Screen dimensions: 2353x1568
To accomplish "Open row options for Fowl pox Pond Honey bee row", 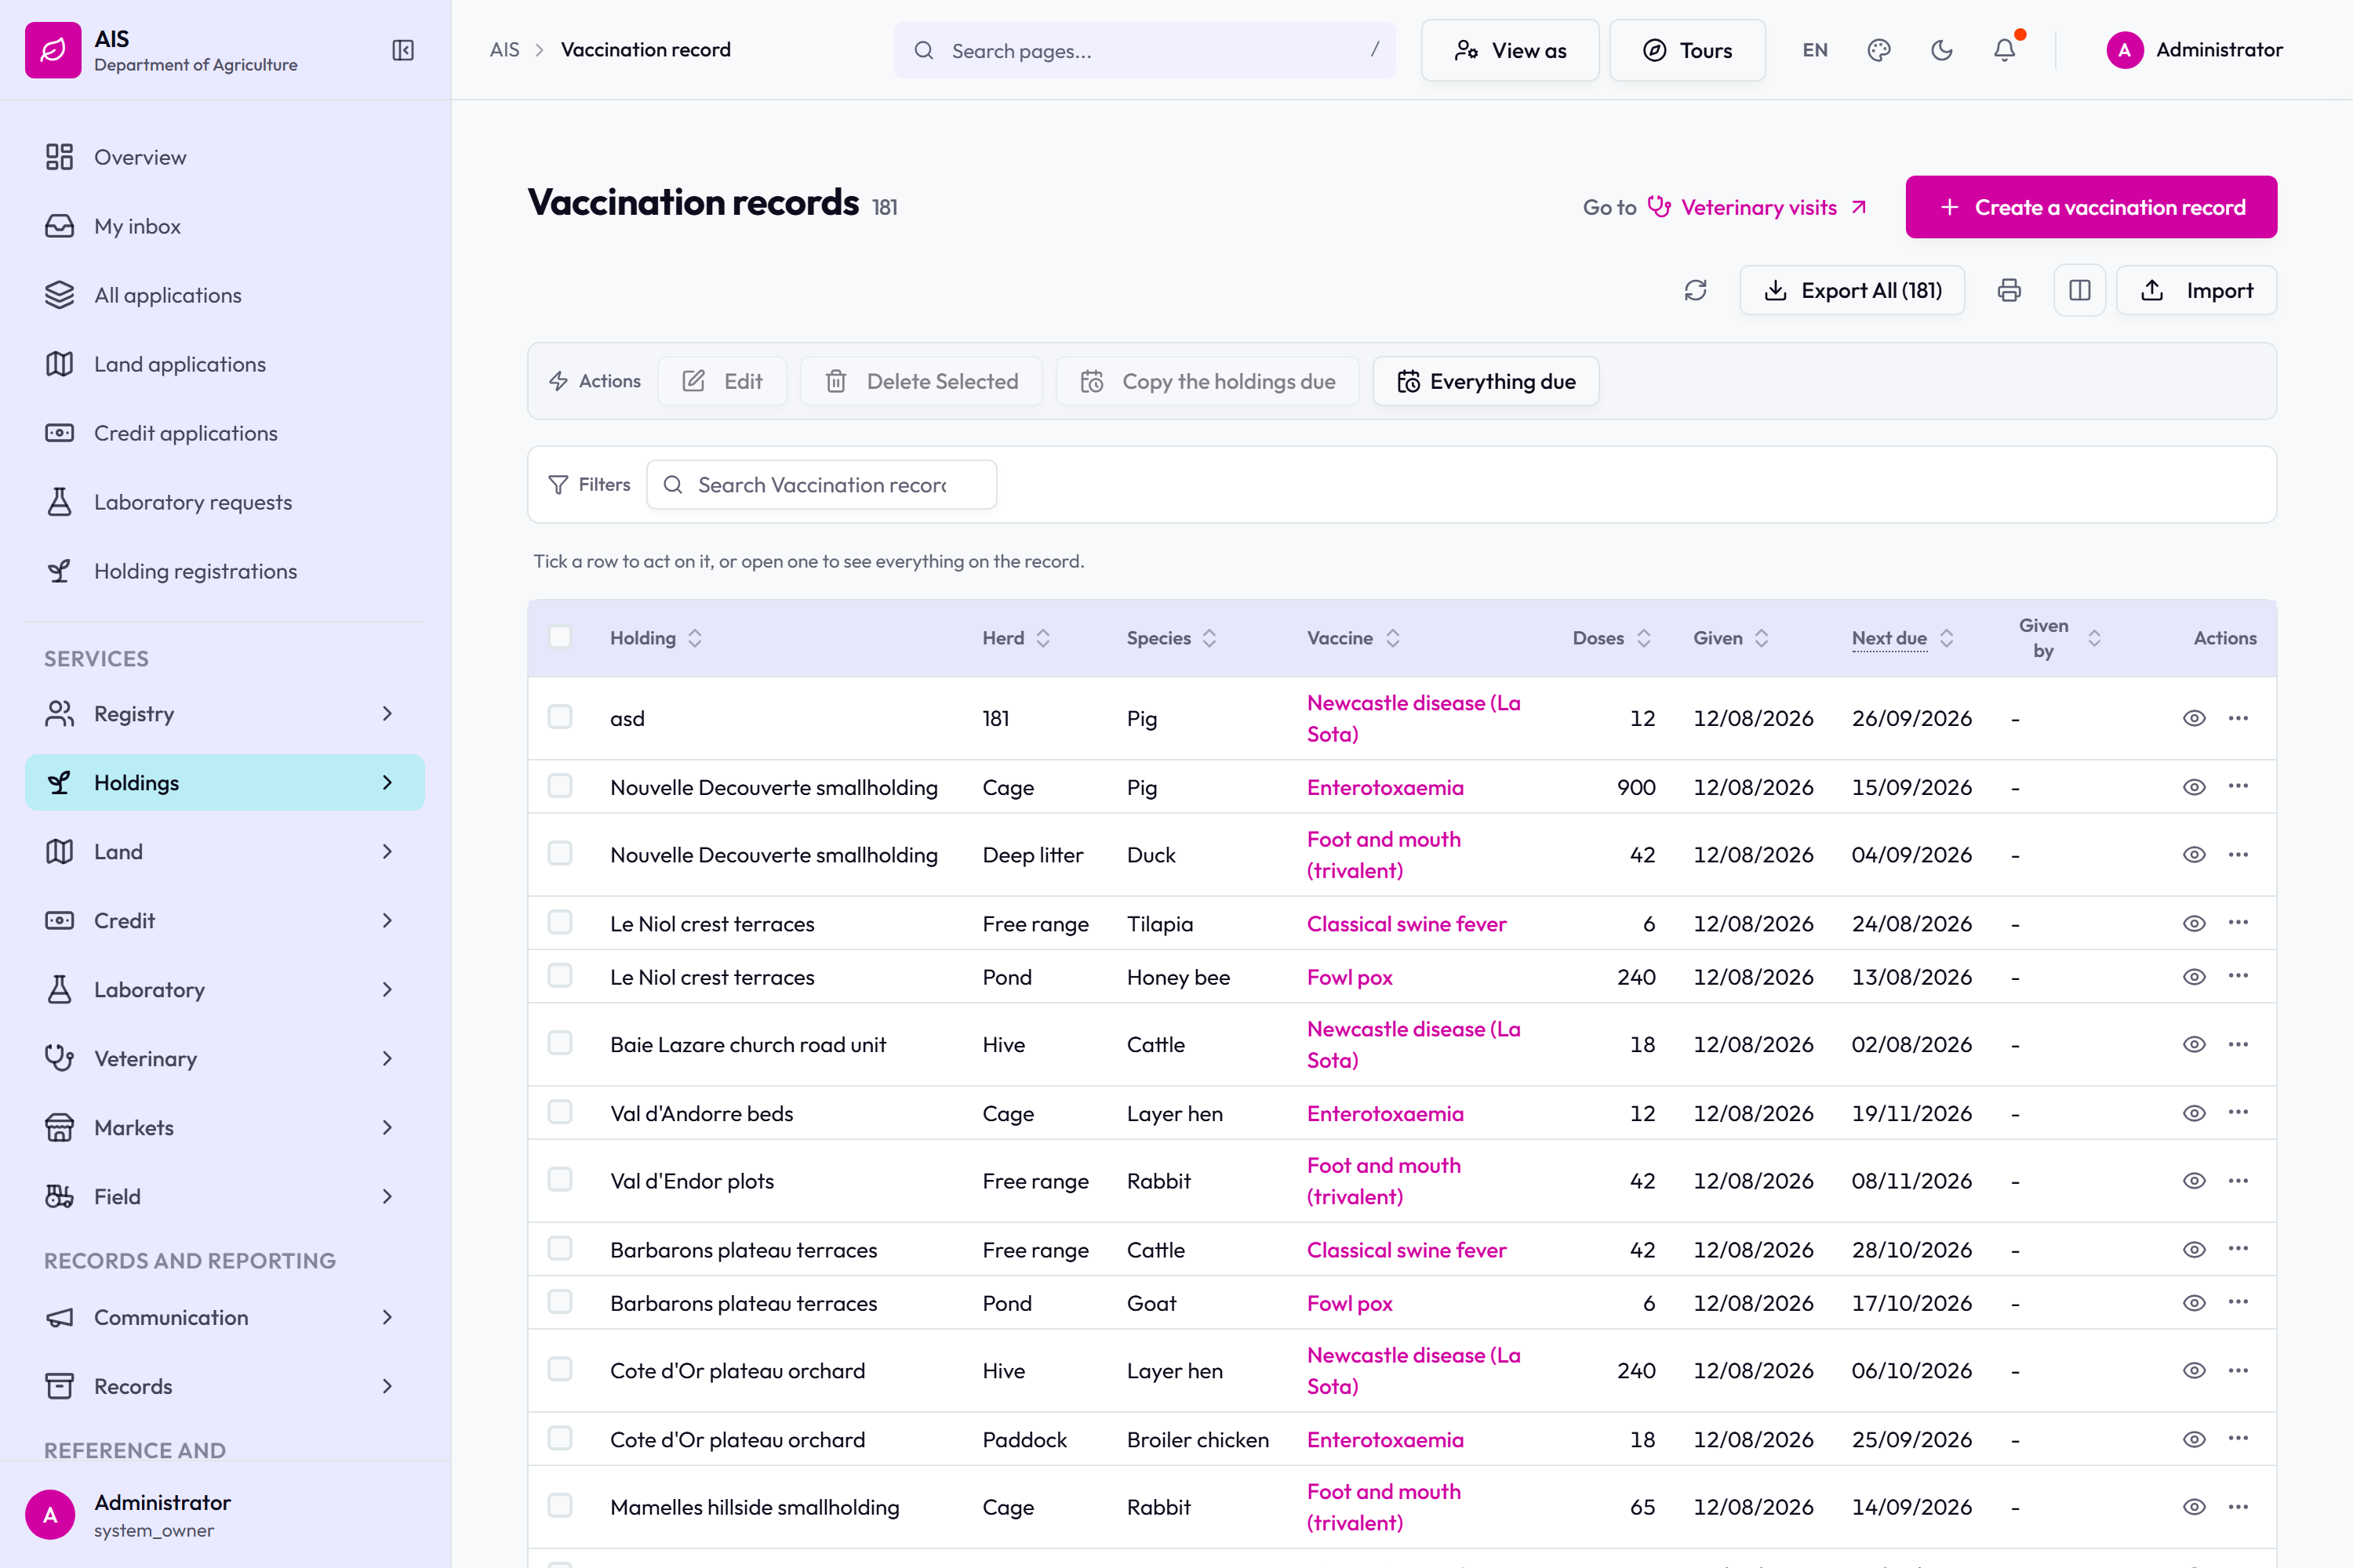I will coord(2238,976).
